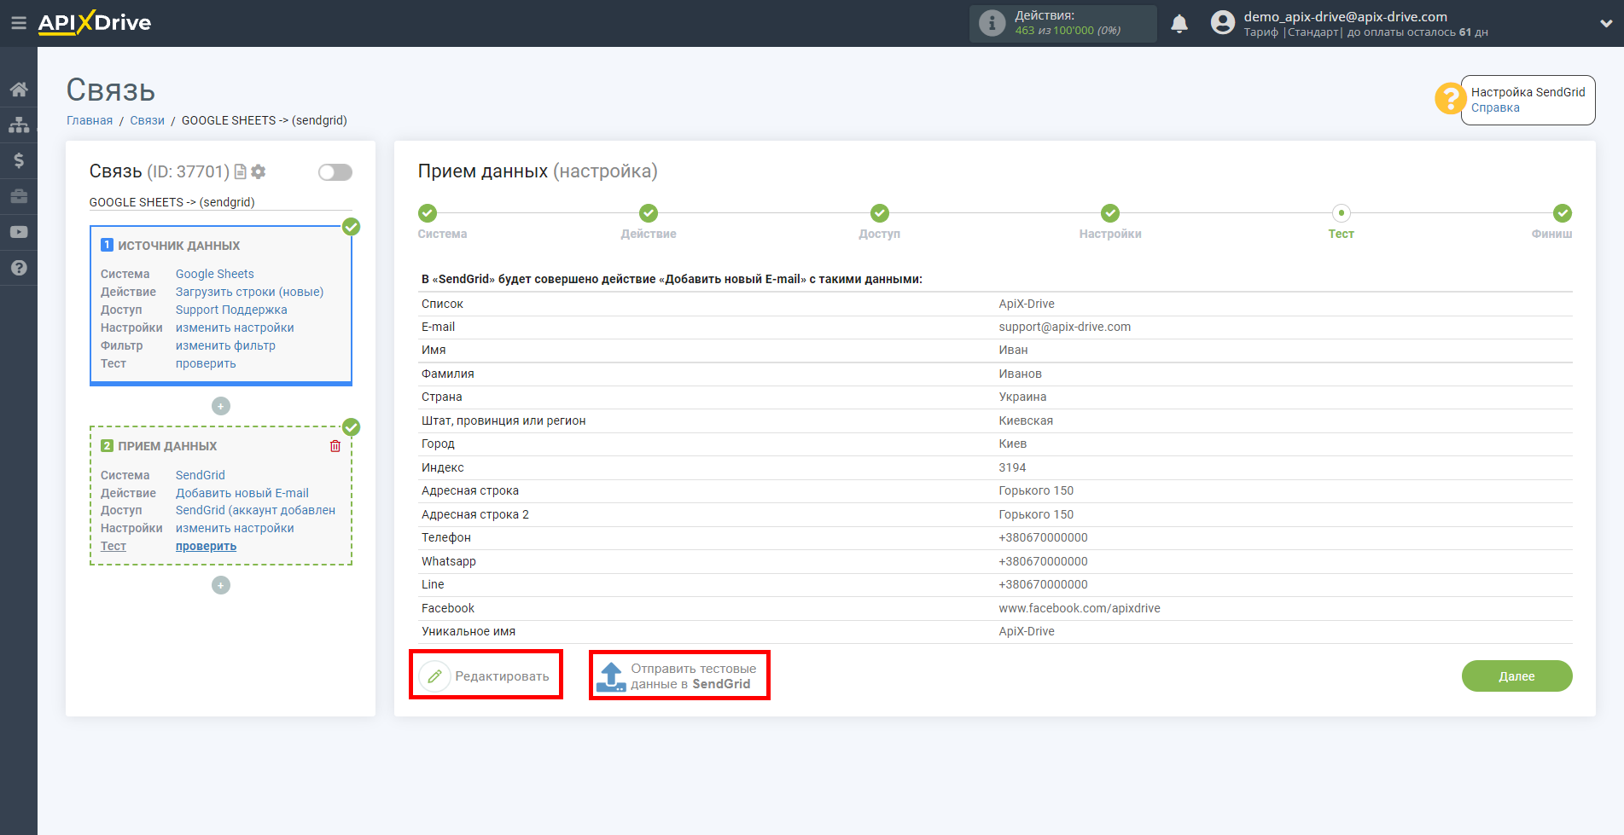1624x835 pixels.
Task: Open the hamburger menu icon
Action: (18, 23)
